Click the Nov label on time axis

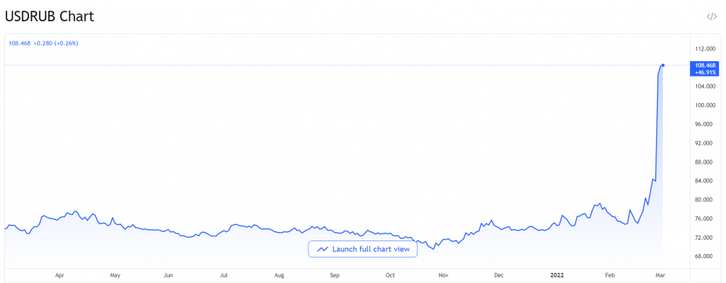pos(444,275)
